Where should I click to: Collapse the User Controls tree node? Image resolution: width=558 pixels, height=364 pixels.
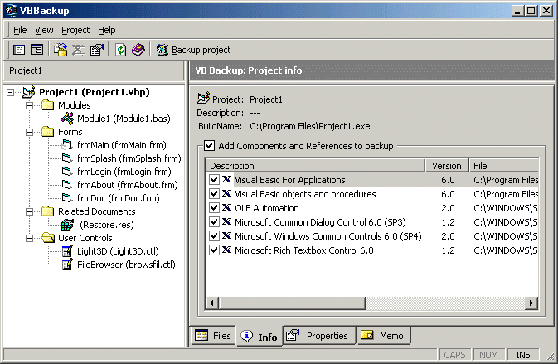30,239
